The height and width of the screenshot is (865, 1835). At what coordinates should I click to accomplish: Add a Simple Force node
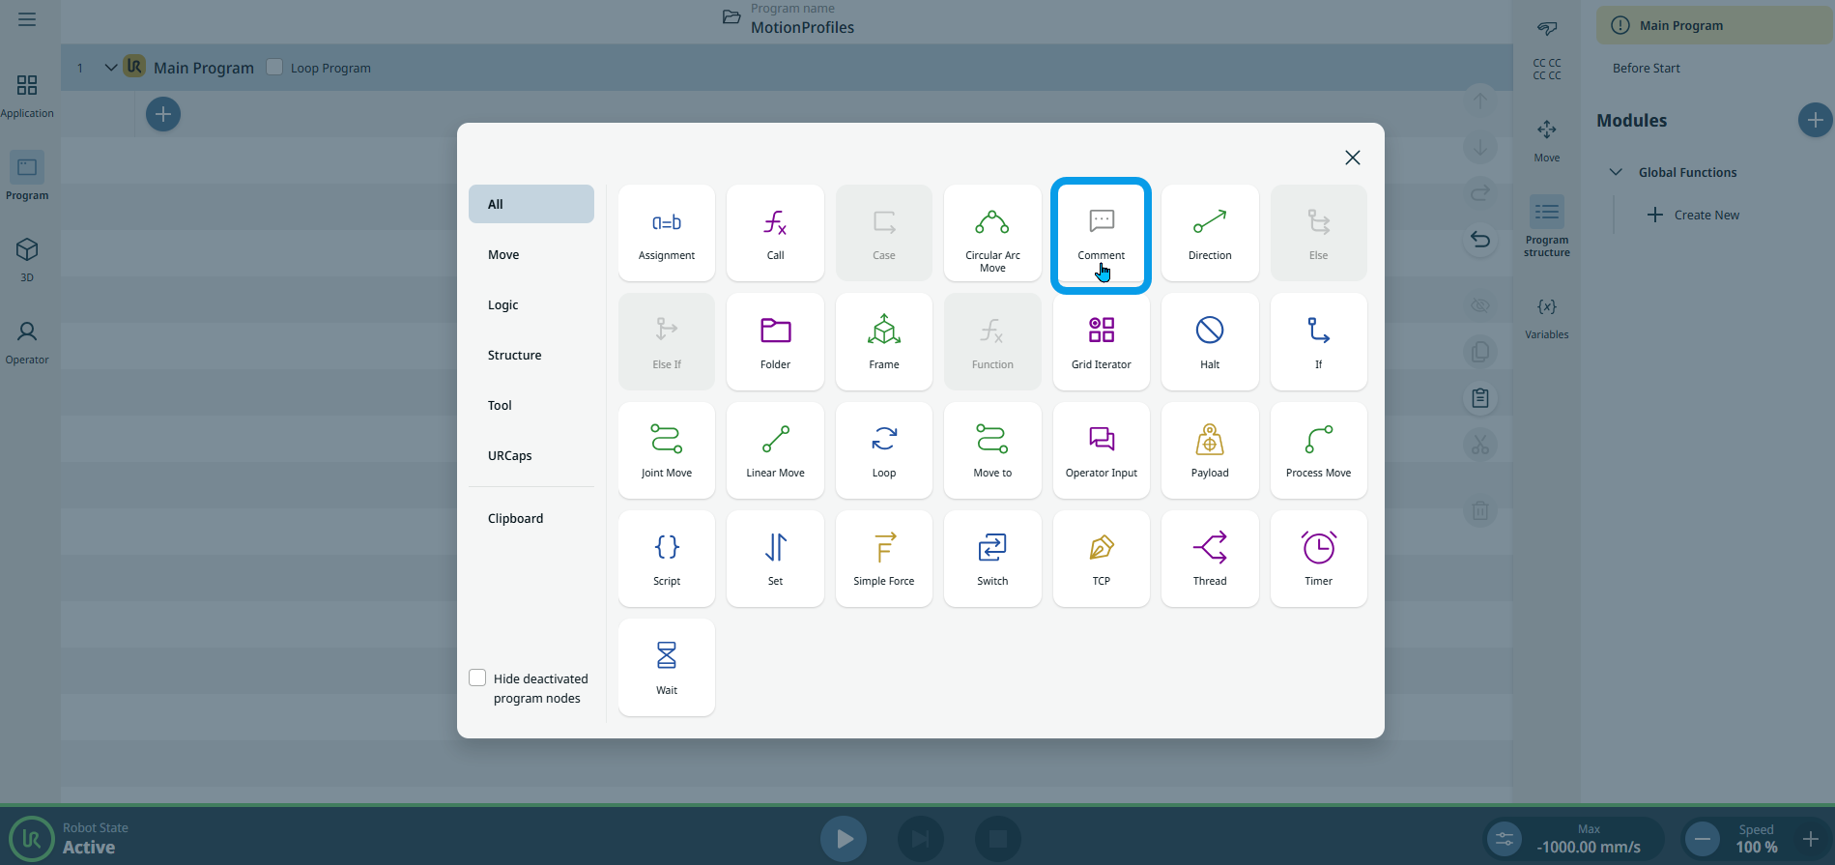point(883,558)
